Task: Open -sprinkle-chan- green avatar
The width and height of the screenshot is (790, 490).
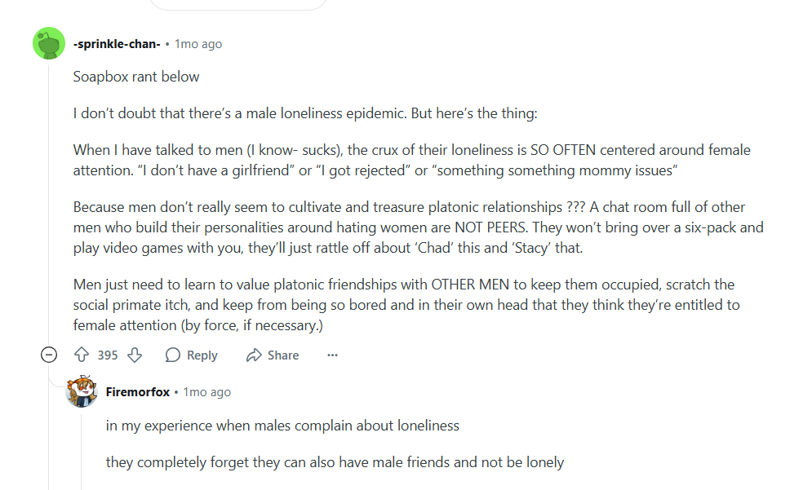Action: click(49, 43)
